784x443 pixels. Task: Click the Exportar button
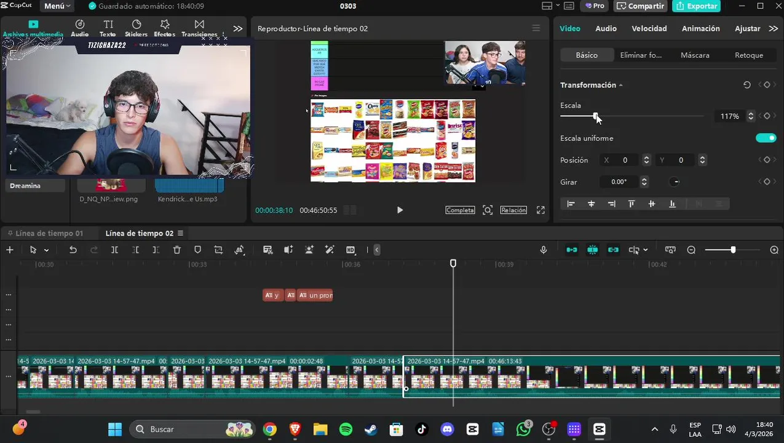tap(697, 6)
